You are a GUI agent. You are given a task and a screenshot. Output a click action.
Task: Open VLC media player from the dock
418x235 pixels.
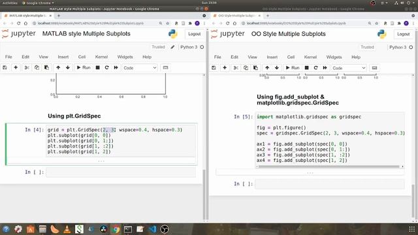point(67,229)
